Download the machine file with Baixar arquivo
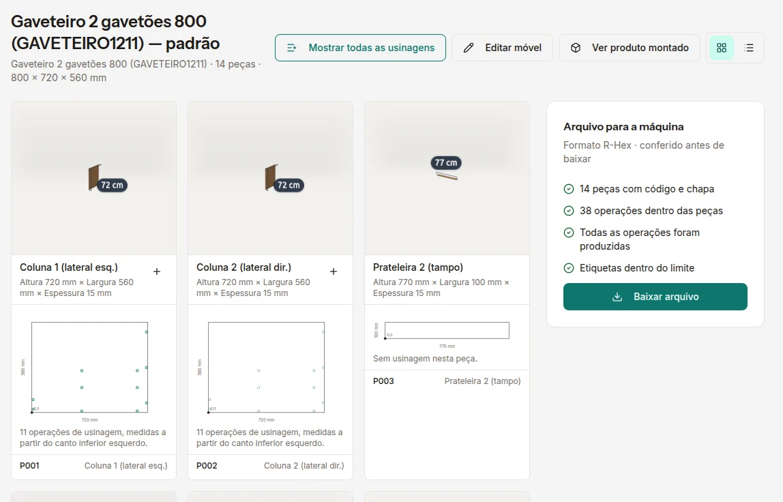This screenshot has height=502, width=783. 655,297
